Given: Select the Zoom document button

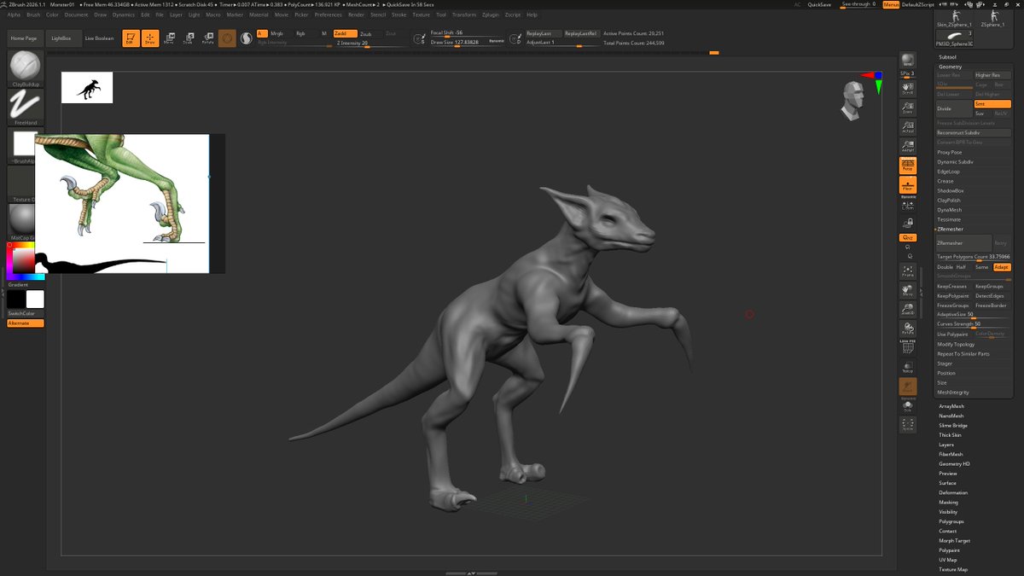Looking at the screenshot, I should [x=907, y=107].
